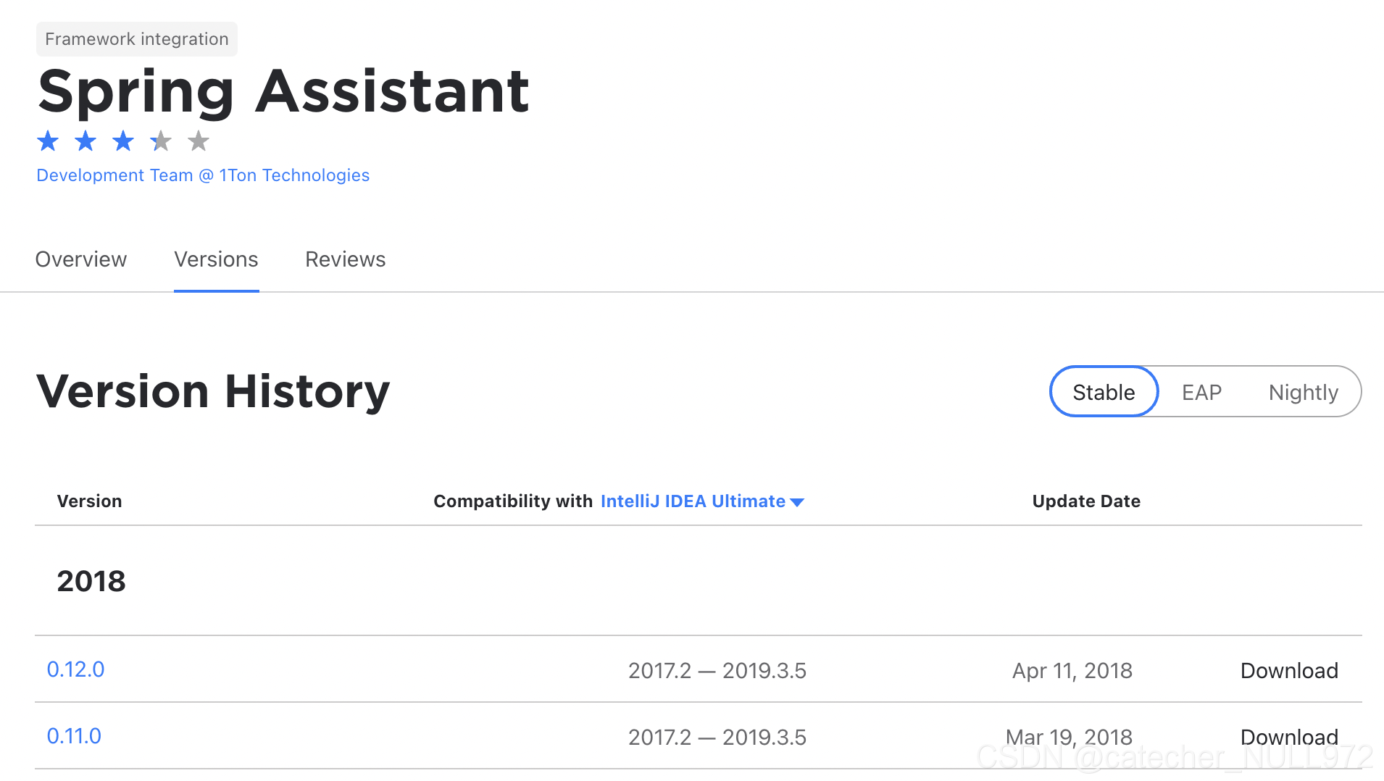Click the first rating star
This screenshot has height=781, width=1384.
click(x=48, y=141)
